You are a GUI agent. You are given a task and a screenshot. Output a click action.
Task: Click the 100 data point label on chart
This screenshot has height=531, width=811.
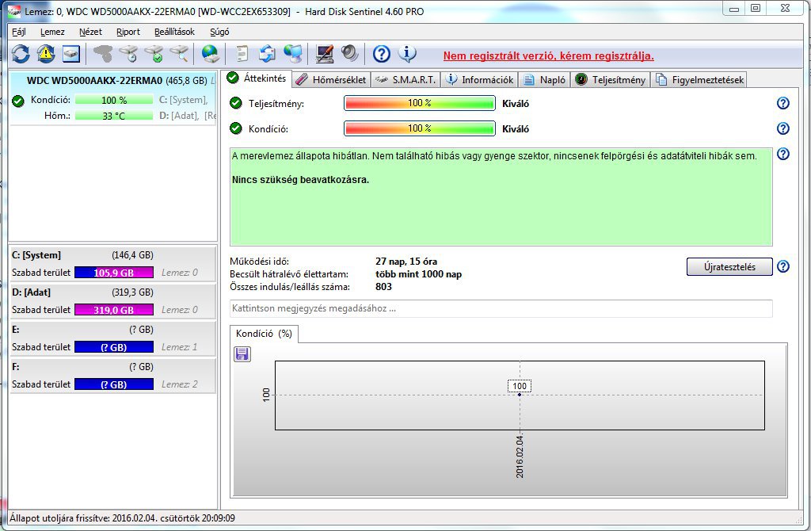520,386
